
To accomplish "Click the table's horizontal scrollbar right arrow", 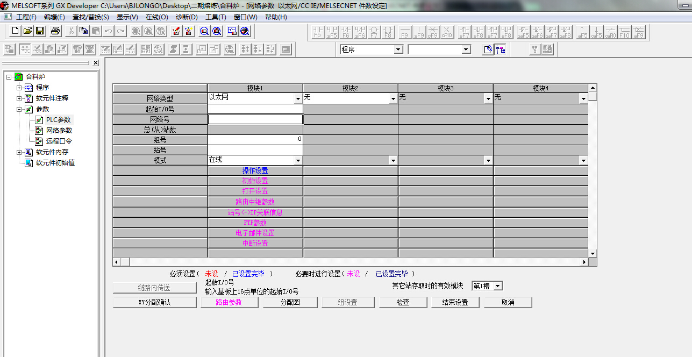I will [584, 262].
